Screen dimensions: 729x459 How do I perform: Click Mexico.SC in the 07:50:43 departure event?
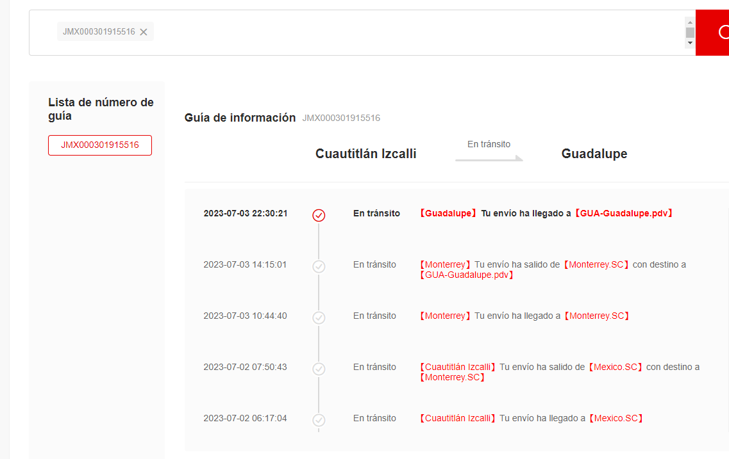616,367
